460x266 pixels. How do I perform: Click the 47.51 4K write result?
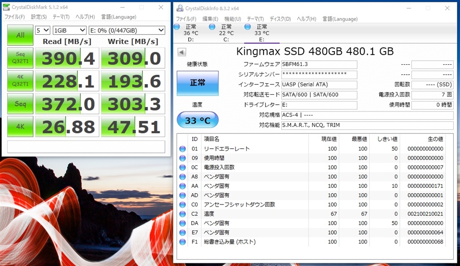coord(133,127)
